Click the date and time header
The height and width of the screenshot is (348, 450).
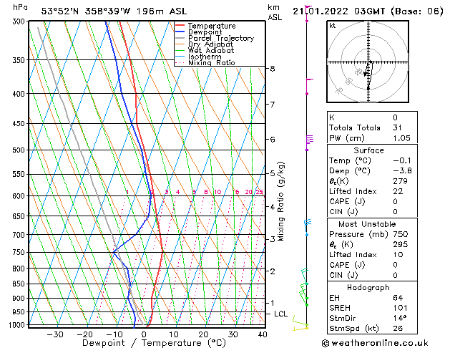click(x=368, y=11)
